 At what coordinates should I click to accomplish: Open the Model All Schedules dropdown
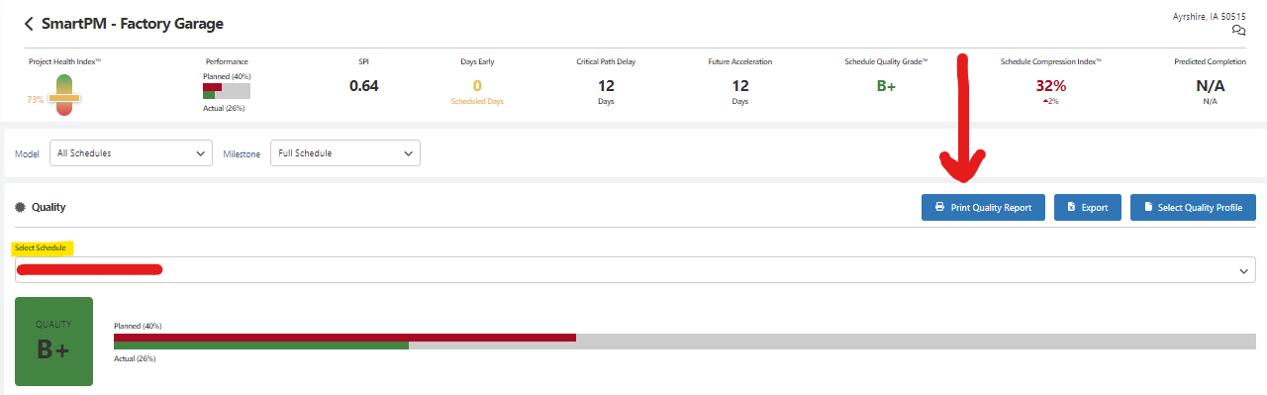pyautogui.click(x=131, y=153)
